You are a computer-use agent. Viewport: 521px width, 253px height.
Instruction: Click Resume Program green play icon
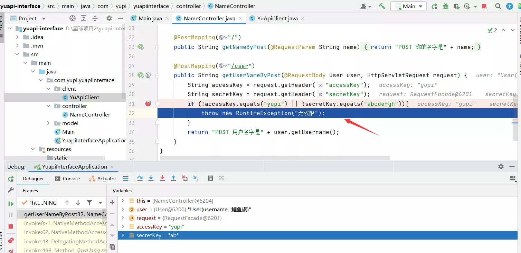coord(11,204)
